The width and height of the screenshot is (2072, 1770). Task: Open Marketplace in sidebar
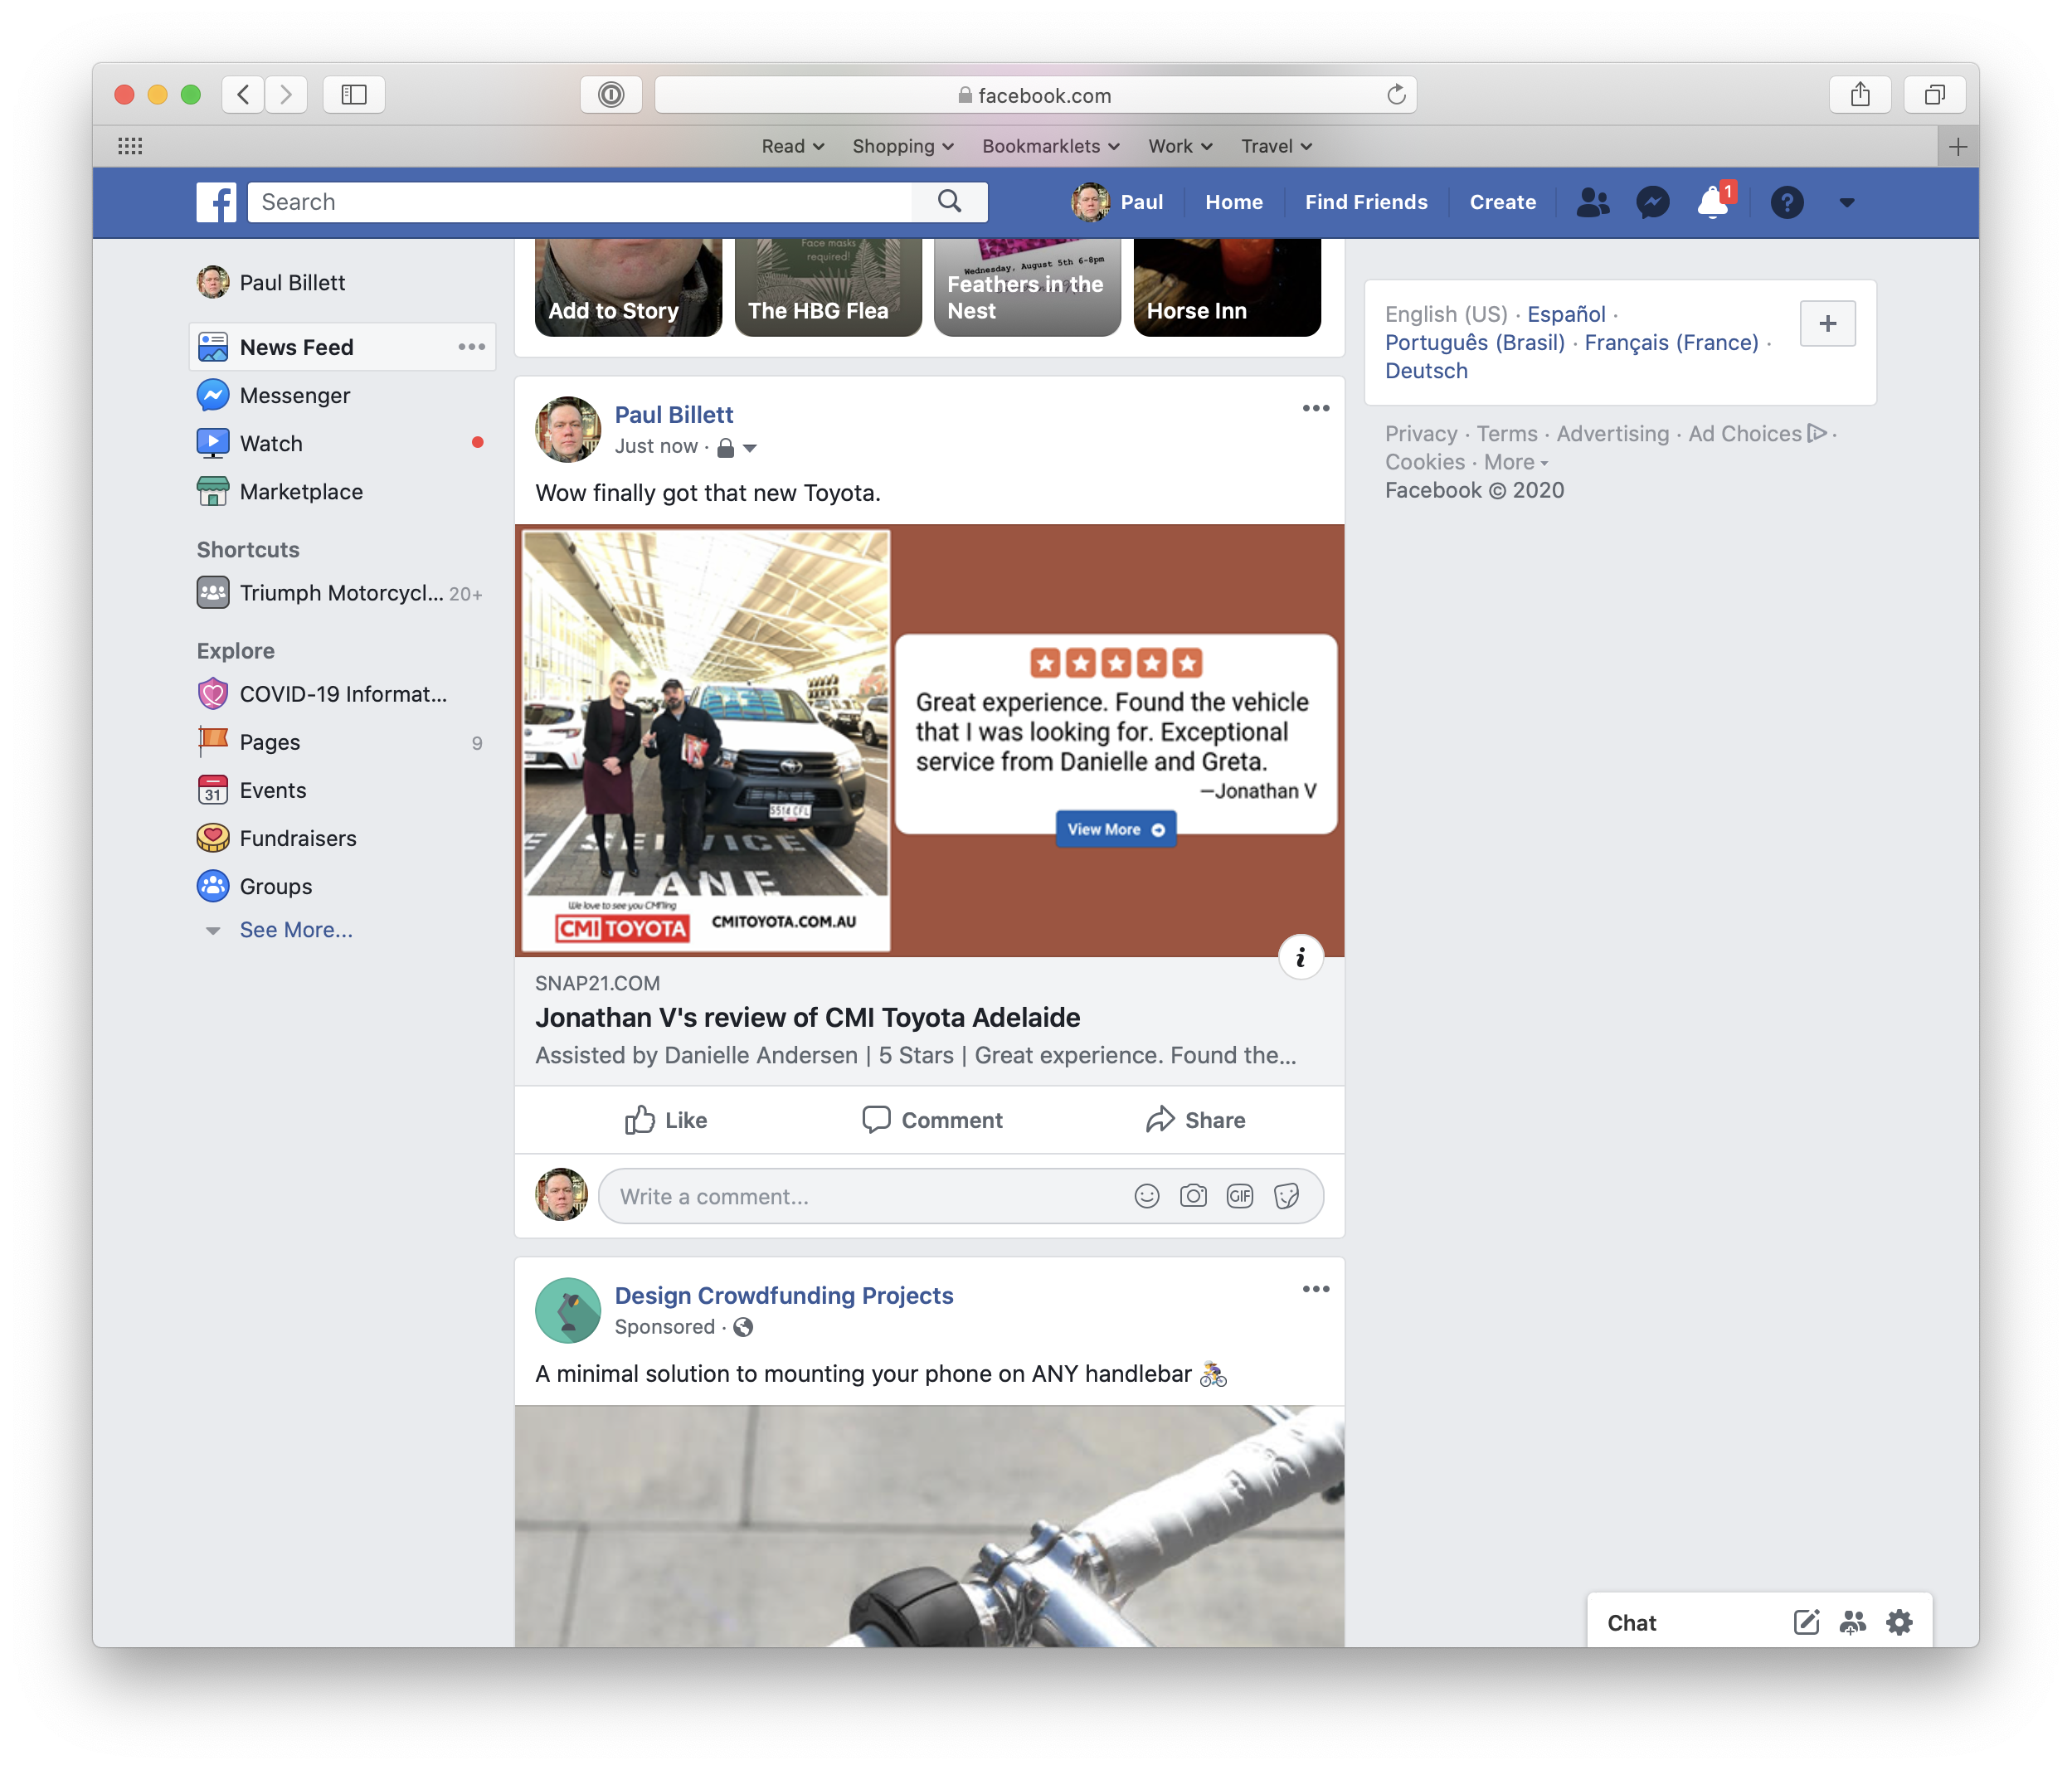coord(301,491)
